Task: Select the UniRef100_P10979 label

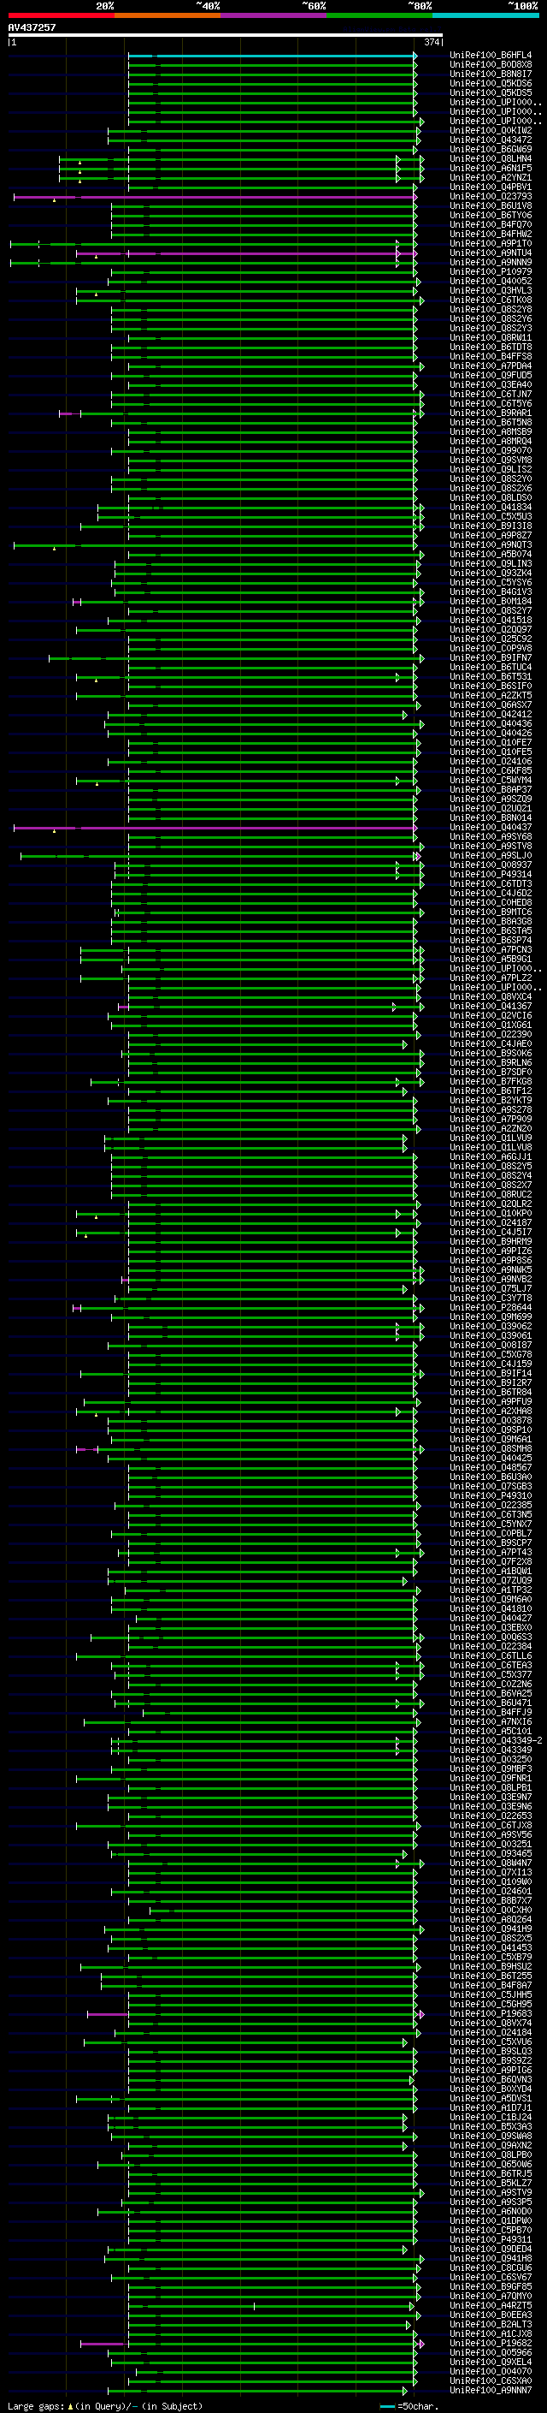Action: (x=490, y=271)
